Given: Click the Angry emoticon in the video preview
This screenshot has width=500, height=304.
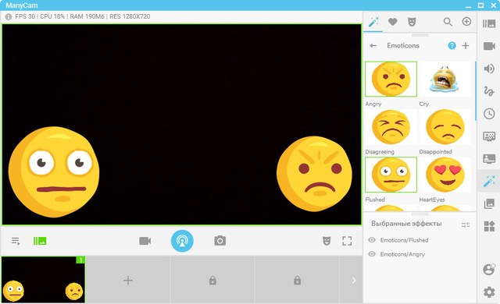Looking at the screenshot, I should 314,174.
